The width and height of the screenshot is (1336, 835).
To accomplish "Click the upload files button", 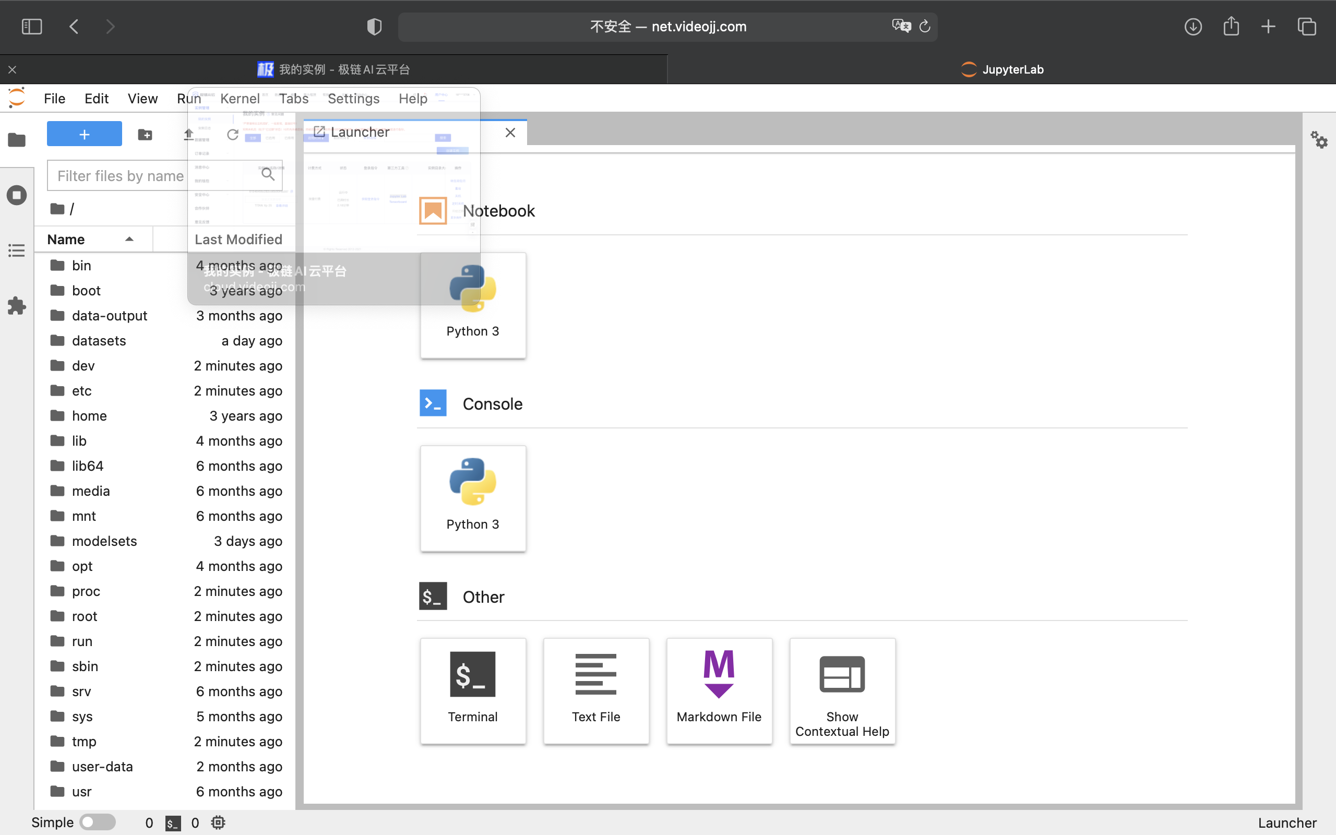I will tap(188, 135).
